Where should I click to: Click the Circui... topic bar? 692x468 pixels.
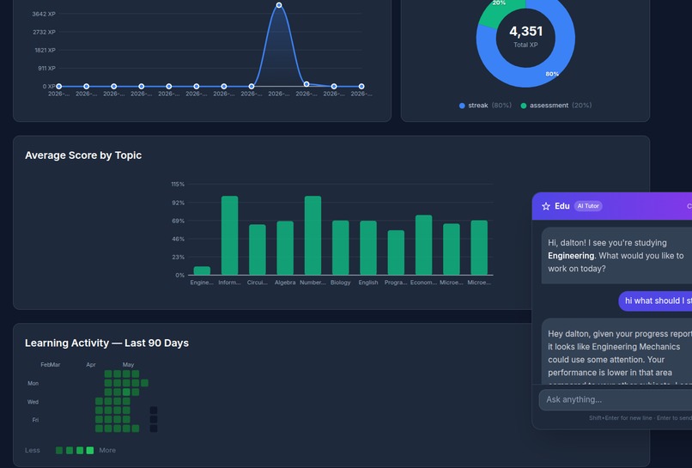coord(258,250)
